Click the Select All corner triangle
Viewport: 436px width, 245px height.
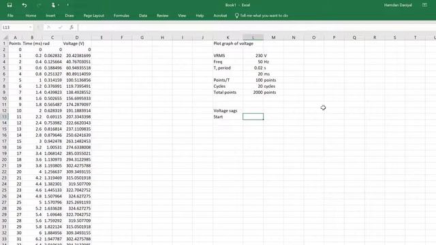pos(5,37)
